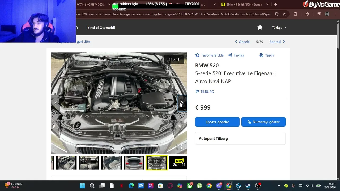340x191 pixels.
Task: Open uTorrent from taskbar
Action: 199,186
